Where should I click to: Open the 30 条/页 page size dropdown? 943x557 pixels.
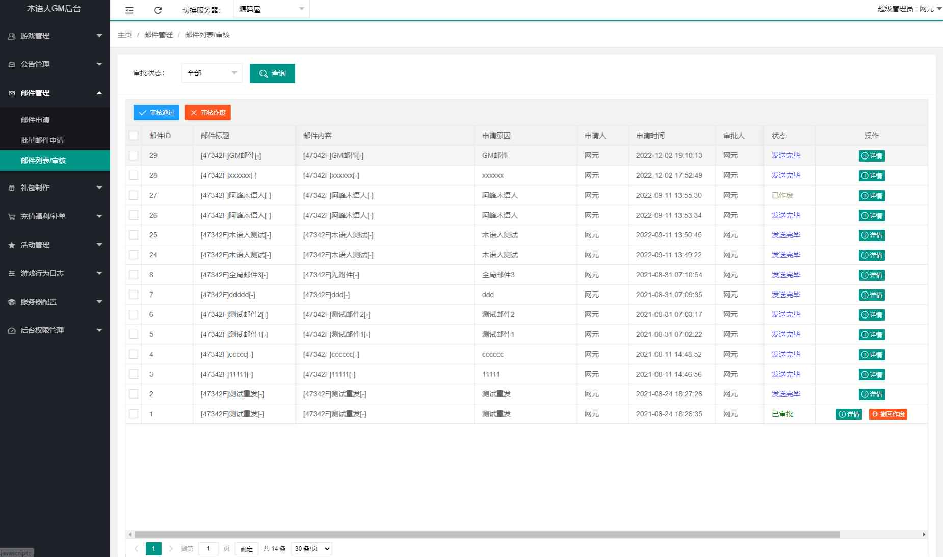pos(311,549)
